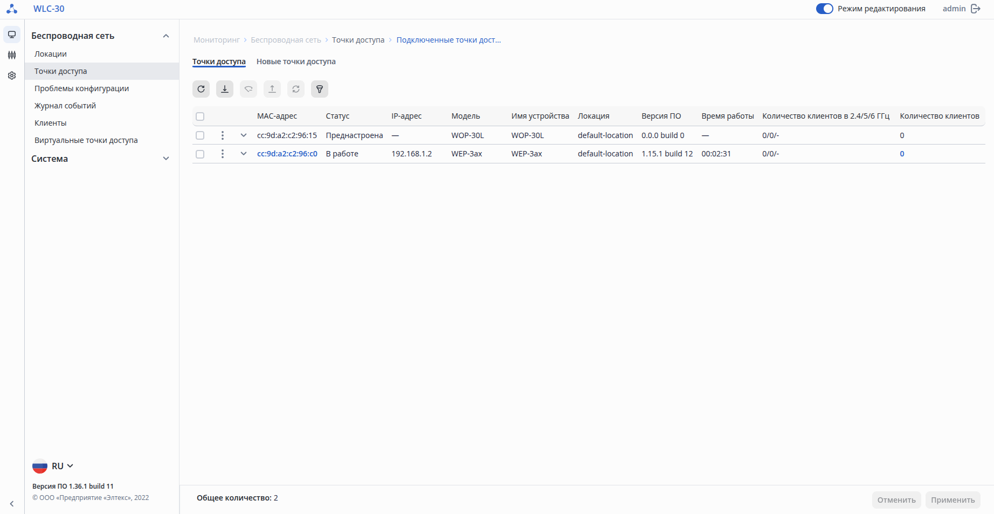This screenshot has height=514, width=994.
Task: Open Журнал событий in sidebar menu
Action: point(65,106)
